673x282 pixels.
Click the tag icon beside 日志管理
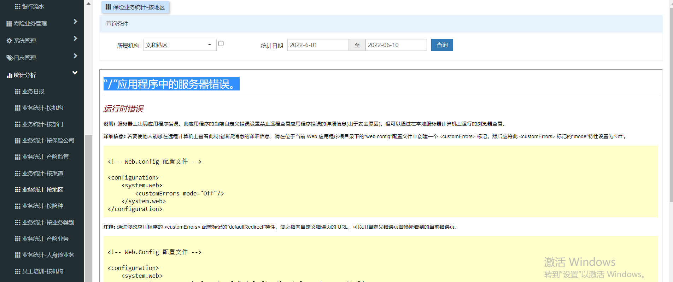10,58
